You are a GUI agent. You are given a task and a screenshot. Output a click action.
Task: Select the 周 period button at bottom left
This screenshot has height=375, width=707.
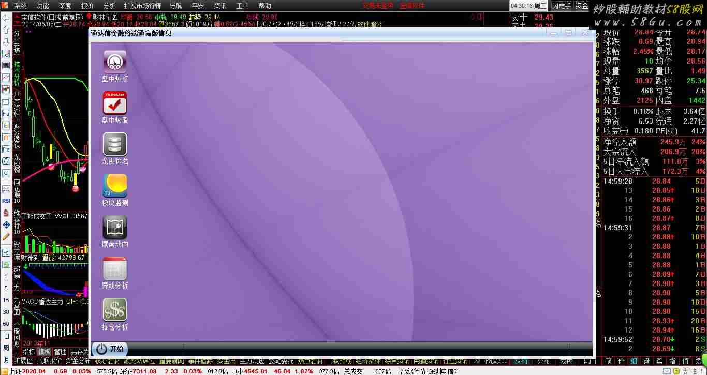point(6,348)
